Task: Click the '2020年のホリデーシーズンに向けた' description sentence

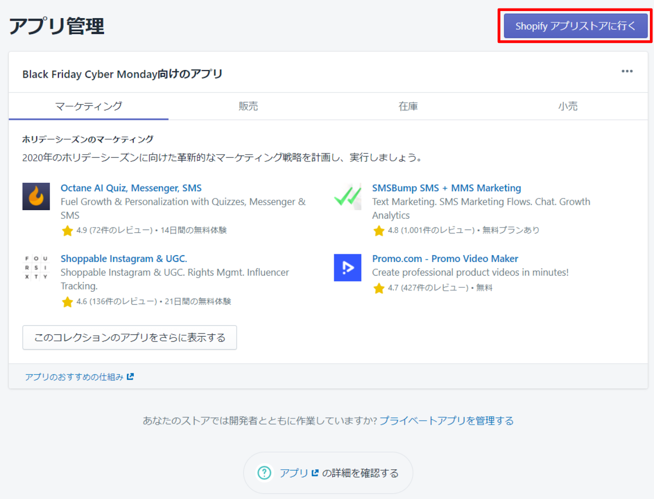Action: pos(222,157)
